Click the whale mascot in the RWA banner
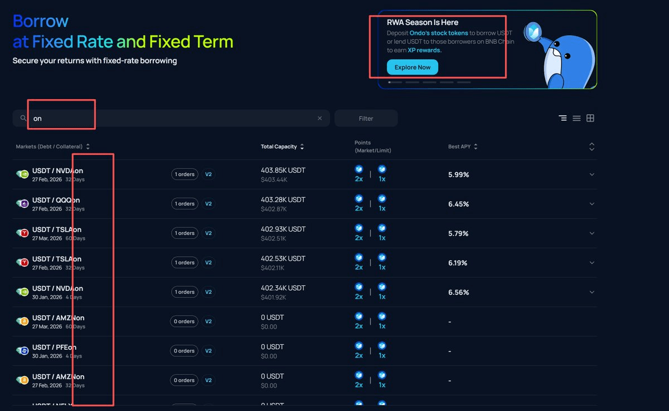The image size is (669, 411). coord(557,56)
